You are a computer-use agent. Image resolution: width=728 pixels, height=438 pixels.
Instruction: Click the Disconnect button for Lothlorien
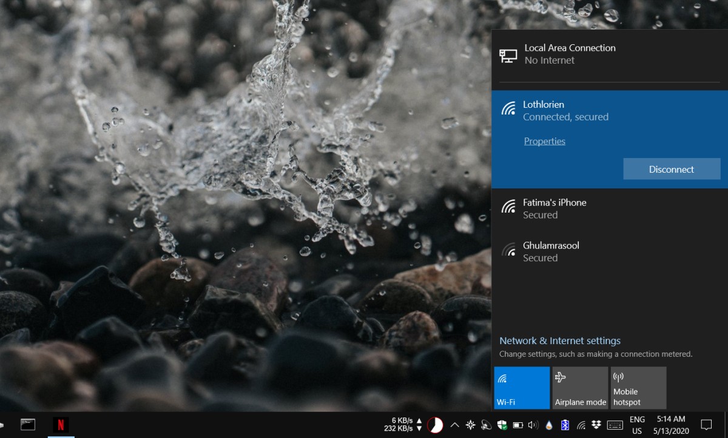click(672, 169)
